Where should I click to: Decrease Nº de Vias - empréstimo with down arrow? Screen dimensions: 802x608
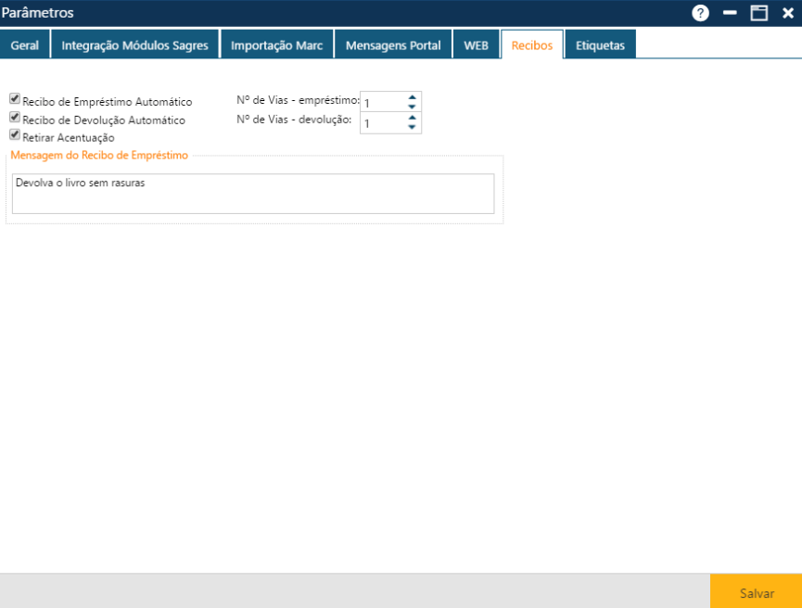413,105
